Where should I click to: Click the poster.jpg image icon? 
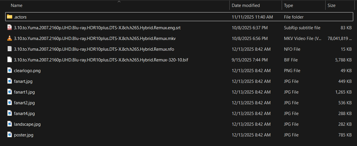(10, 135)
